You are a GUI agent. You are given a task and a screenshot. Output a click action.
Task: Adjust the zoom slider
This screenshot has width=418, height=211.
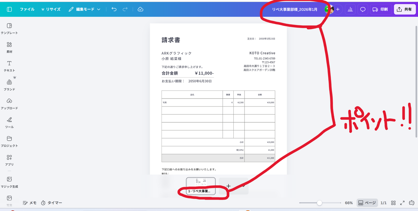[320, 203]
